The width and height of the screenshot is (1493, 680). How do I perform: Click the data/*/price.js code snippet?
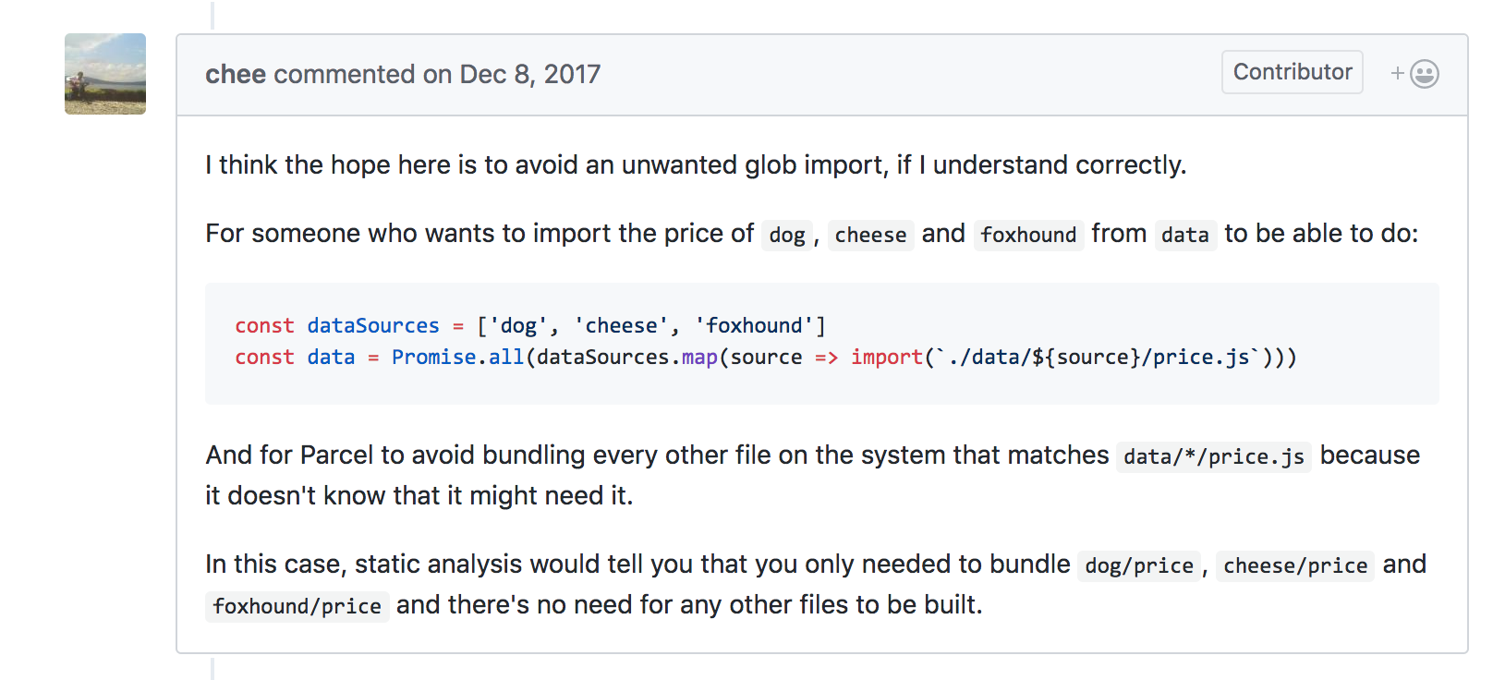point(1212,456)
